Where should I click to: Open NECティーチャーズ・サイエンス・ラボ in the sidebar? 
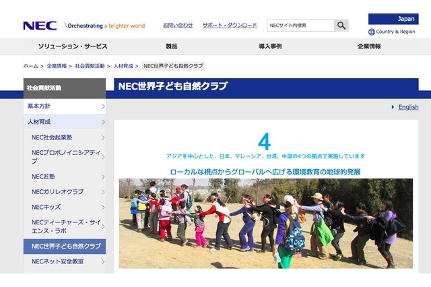pos(65,226)
